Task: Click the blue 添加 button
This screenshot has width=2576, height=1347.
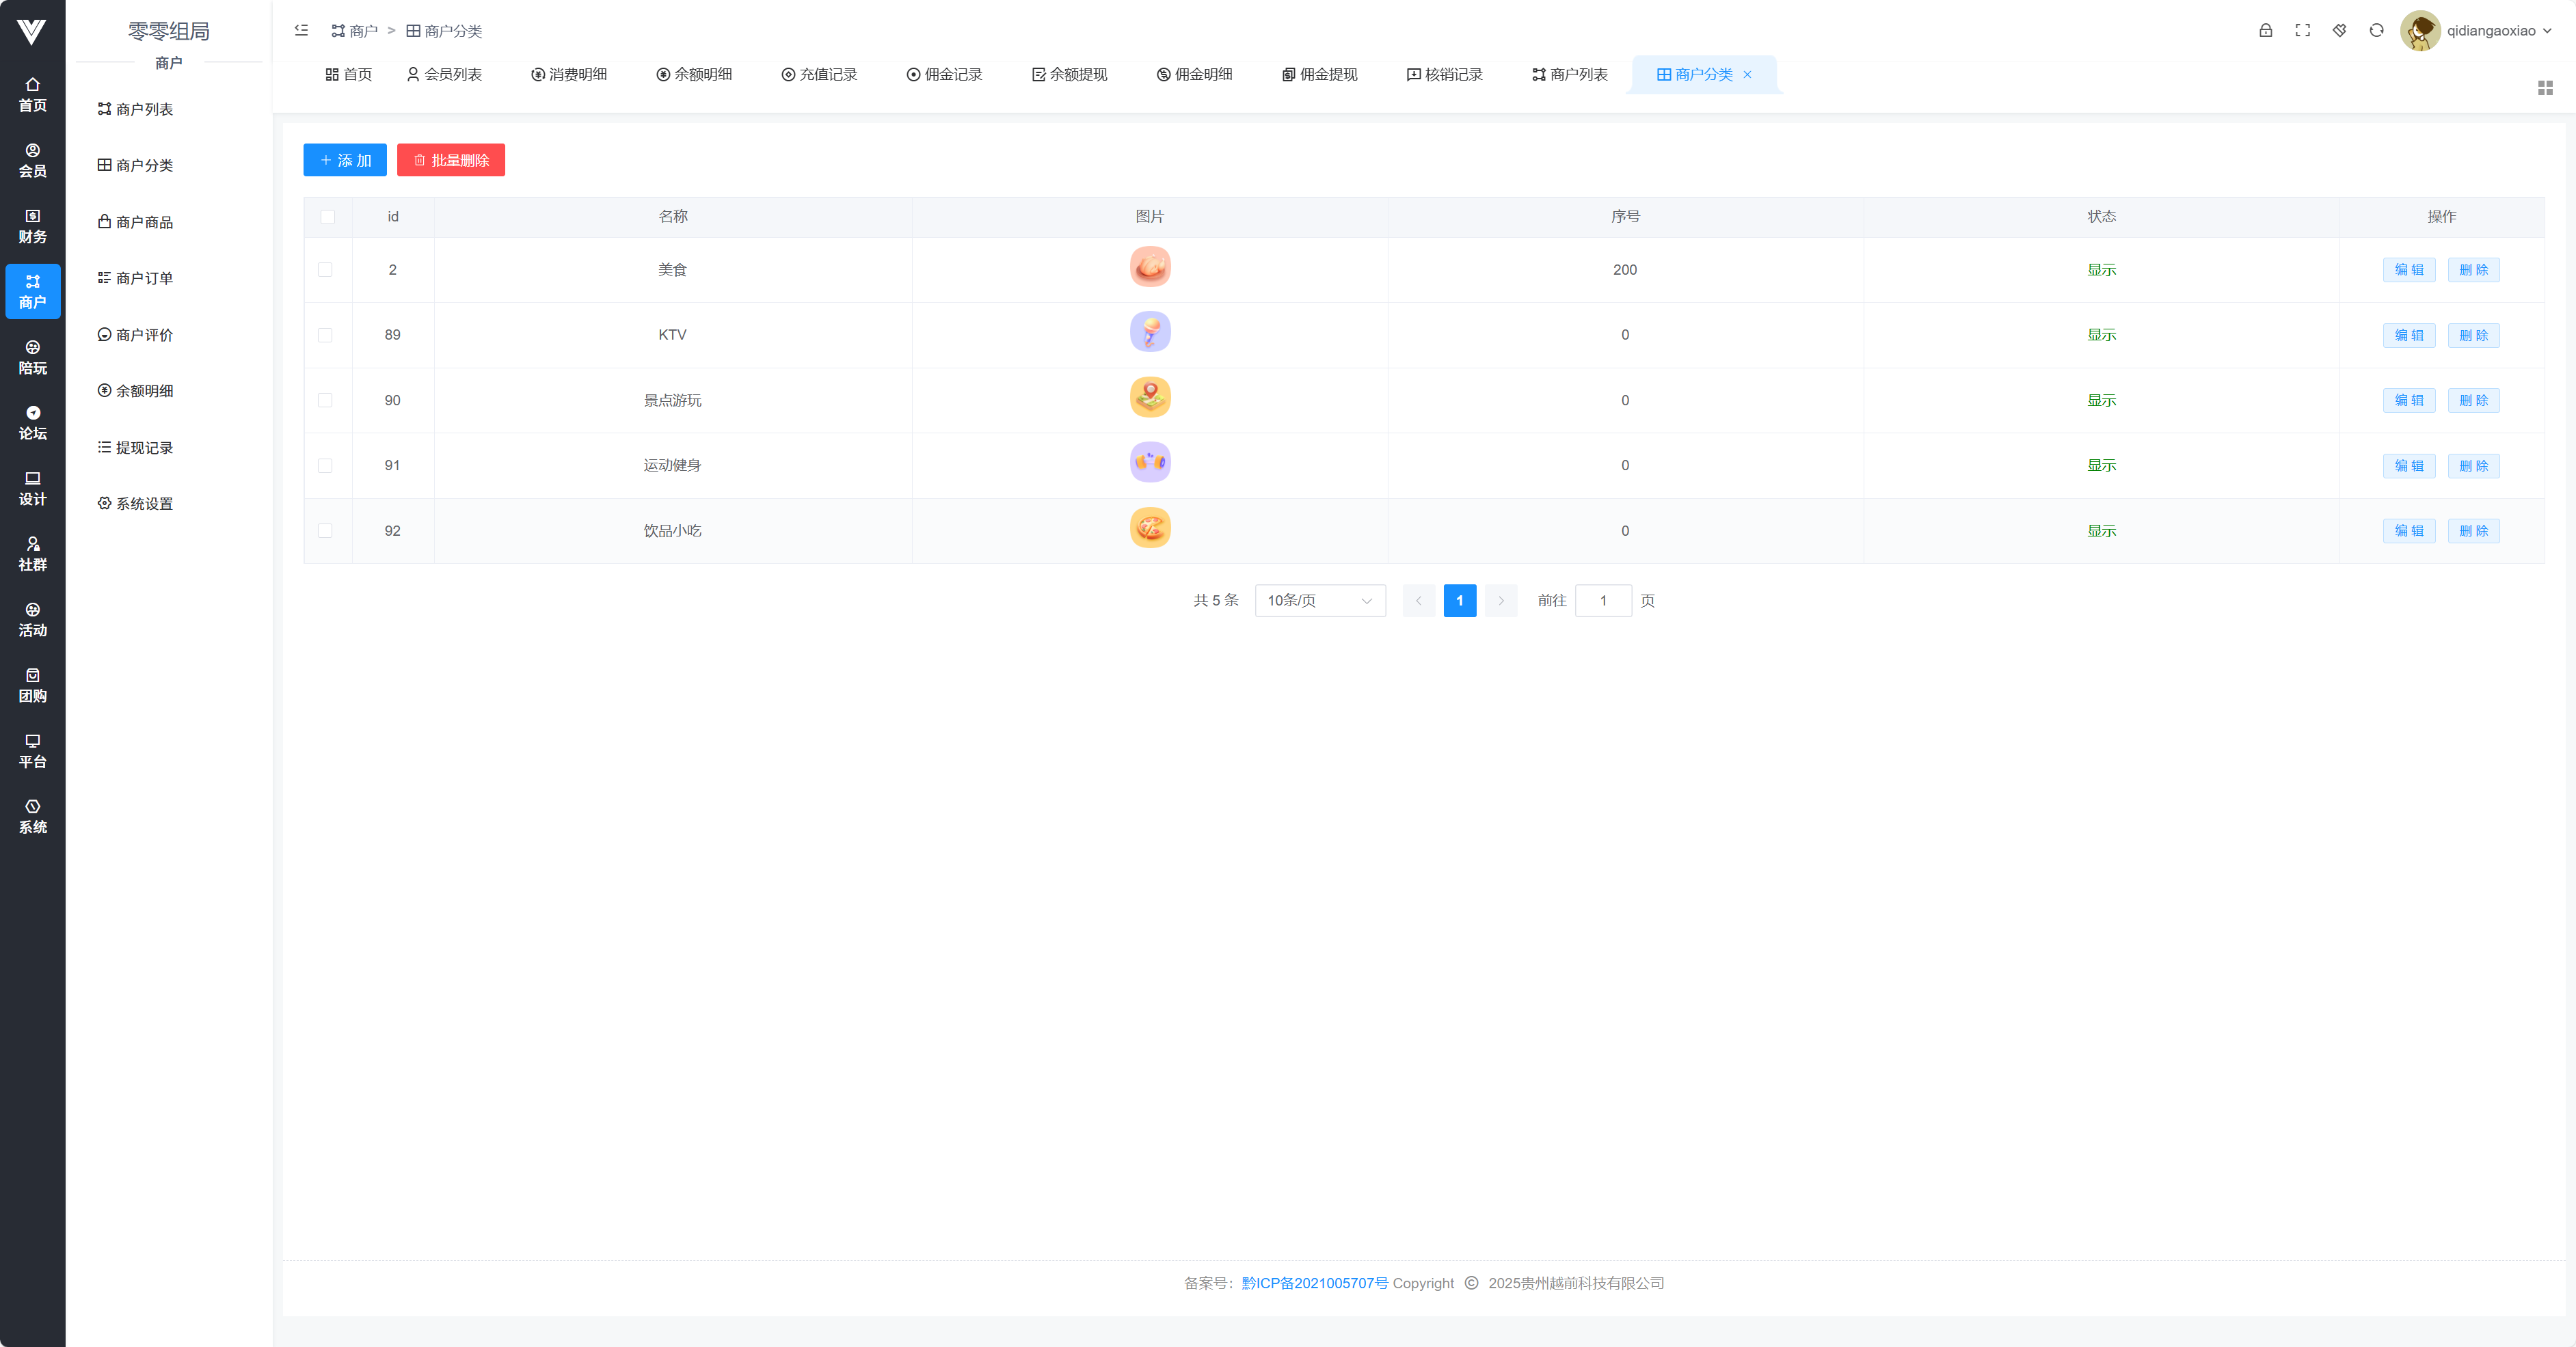Action: pos(344,160)
